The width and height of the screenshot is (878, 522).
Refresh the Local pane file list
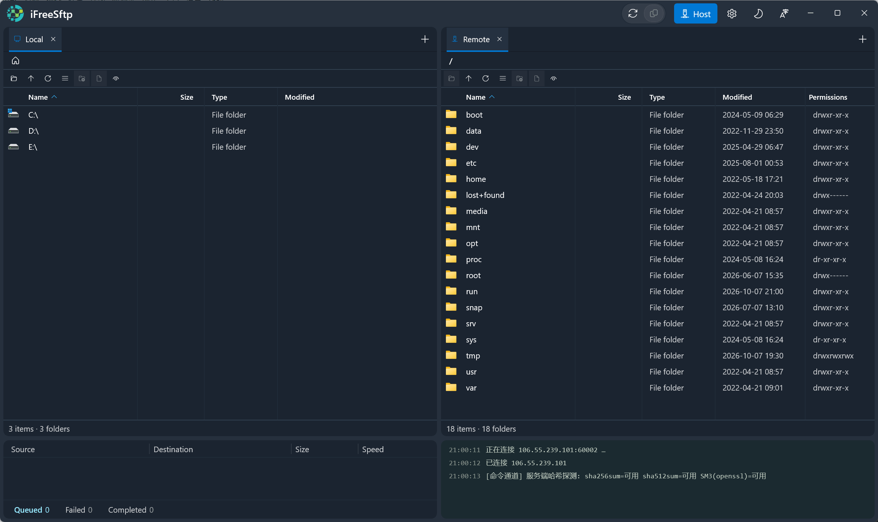48,78
